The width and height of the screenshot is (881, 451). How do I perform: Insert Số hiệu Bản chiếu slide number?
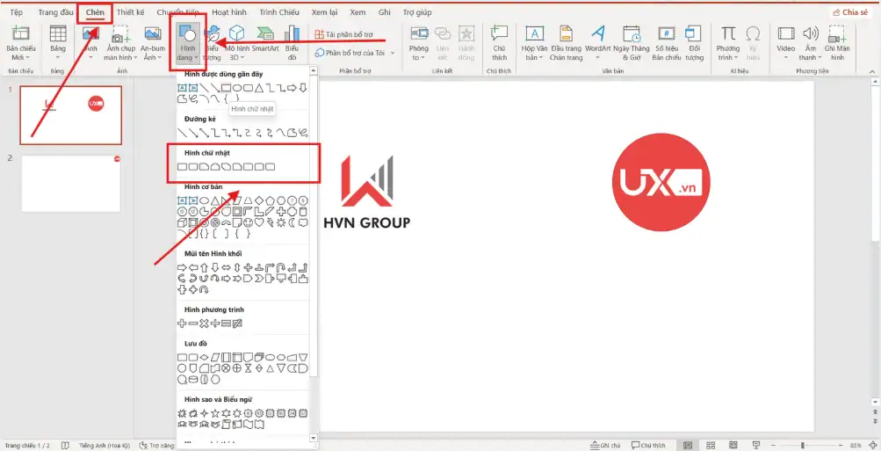[x=667, y=43]
